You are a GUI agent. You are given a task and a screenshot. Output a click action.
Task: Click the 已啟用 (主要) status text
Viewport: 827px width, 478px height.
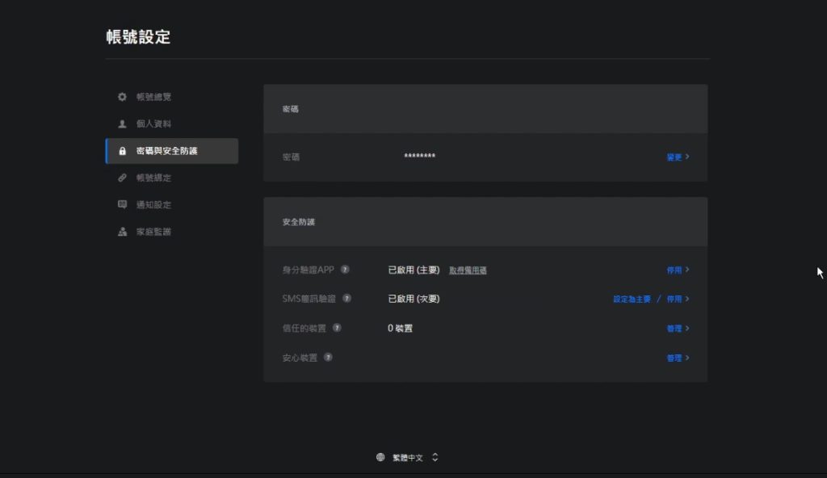(x=414, y=270)
